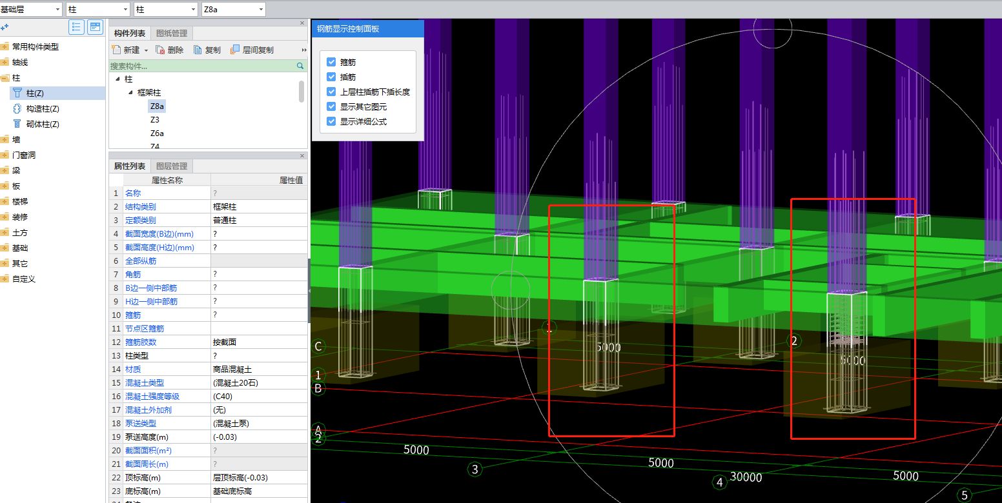1002x503 pixels.
Task: Expand the 装修 folder
Action: pos(5,217)
